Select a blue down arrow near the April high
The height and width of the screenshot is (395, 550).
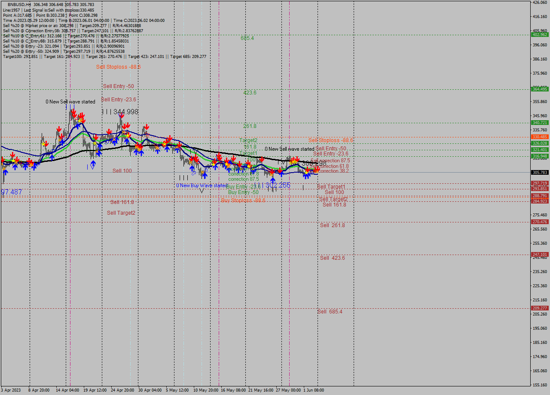point(120,115)
